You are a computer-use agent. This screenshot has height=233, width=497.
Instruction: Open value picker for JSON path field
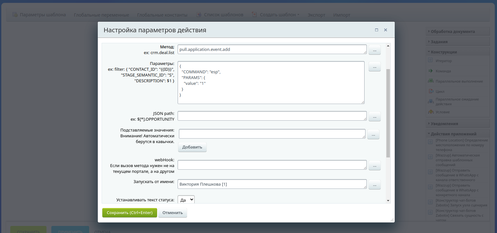pyautogui.click(x=375, y=116)
